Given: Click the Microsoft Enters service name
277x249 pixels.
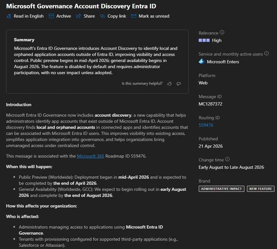Looking at the screenshot, I should point(223,62).
